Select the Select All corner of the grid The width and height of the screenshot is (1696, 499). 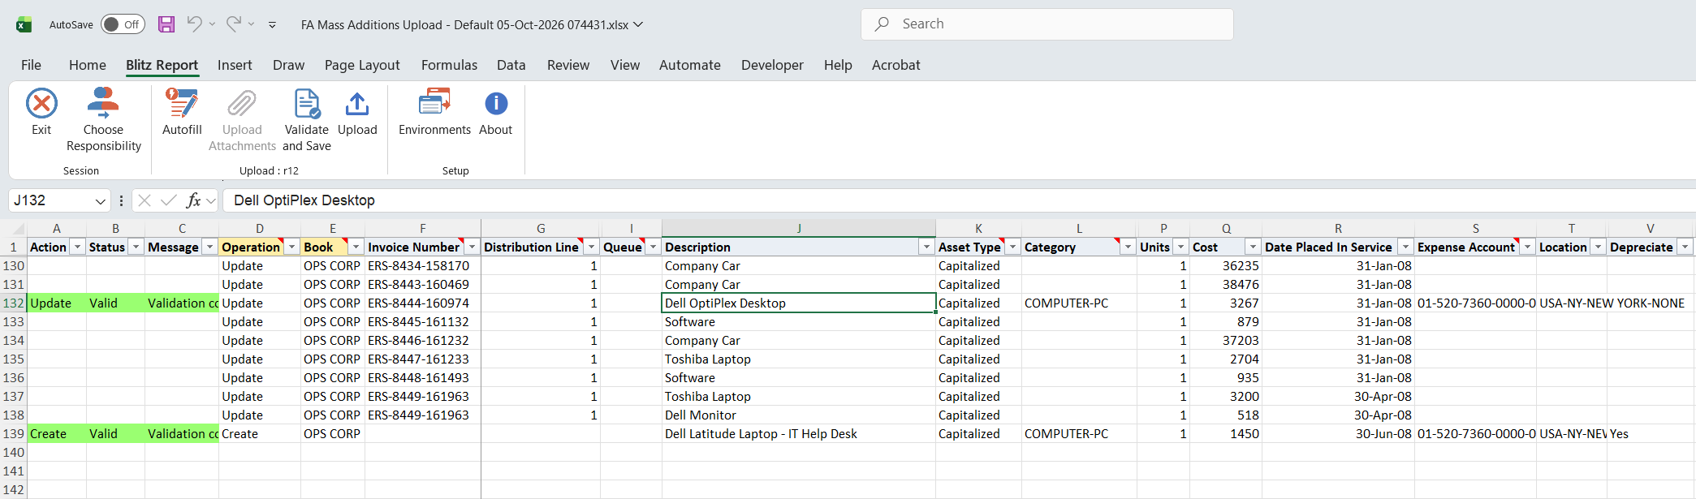pos(13,229)
